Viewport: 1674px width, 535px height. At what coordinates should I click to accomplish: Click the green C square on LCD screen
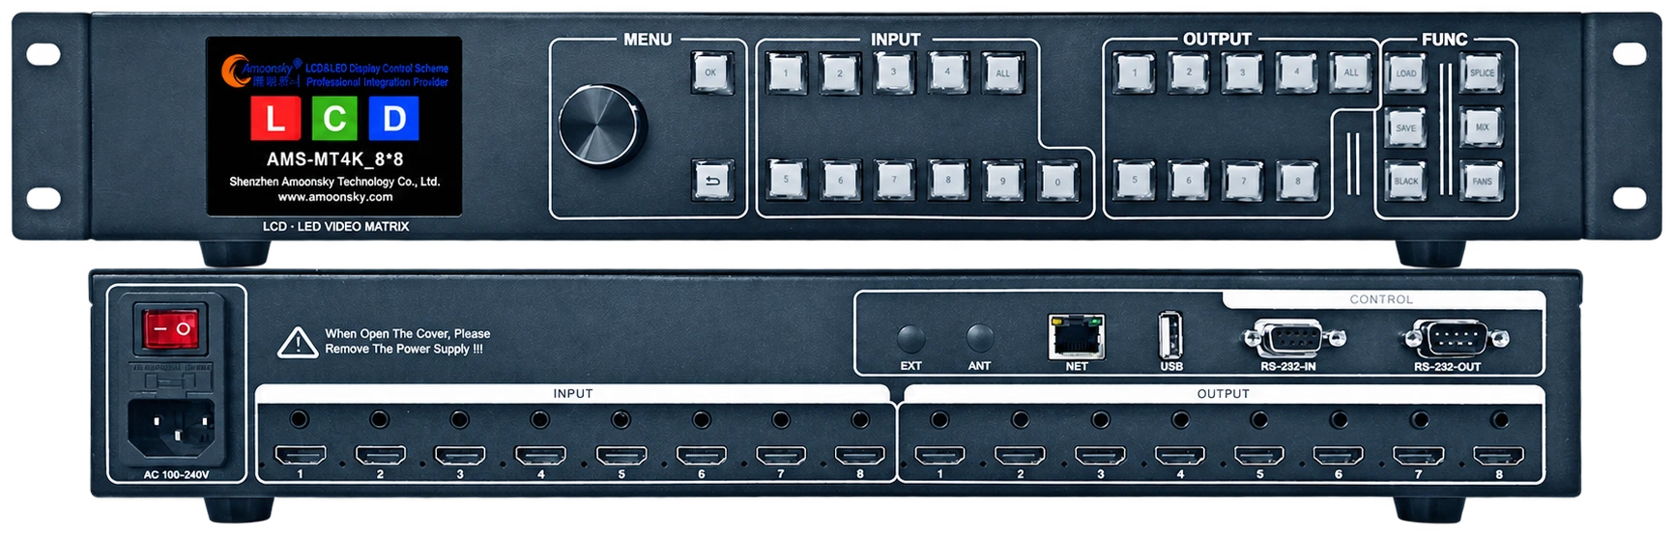click(x=334, y=118)
